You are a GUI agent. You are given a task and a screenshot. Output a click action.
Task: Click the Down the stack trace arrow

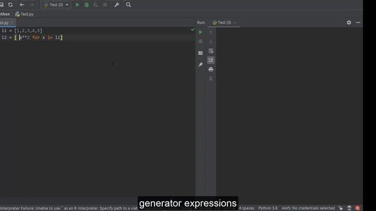click(211, 42)
